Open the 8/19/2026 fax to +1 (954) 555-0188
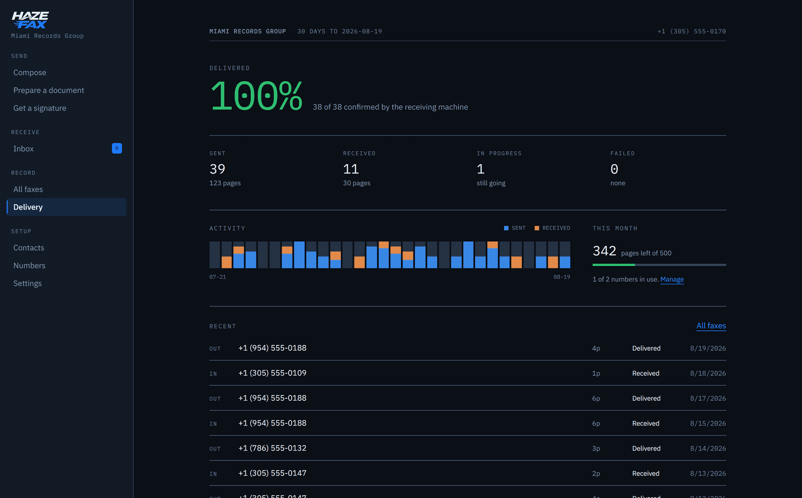This screenshot has height=498, width=802. point(468,348)
